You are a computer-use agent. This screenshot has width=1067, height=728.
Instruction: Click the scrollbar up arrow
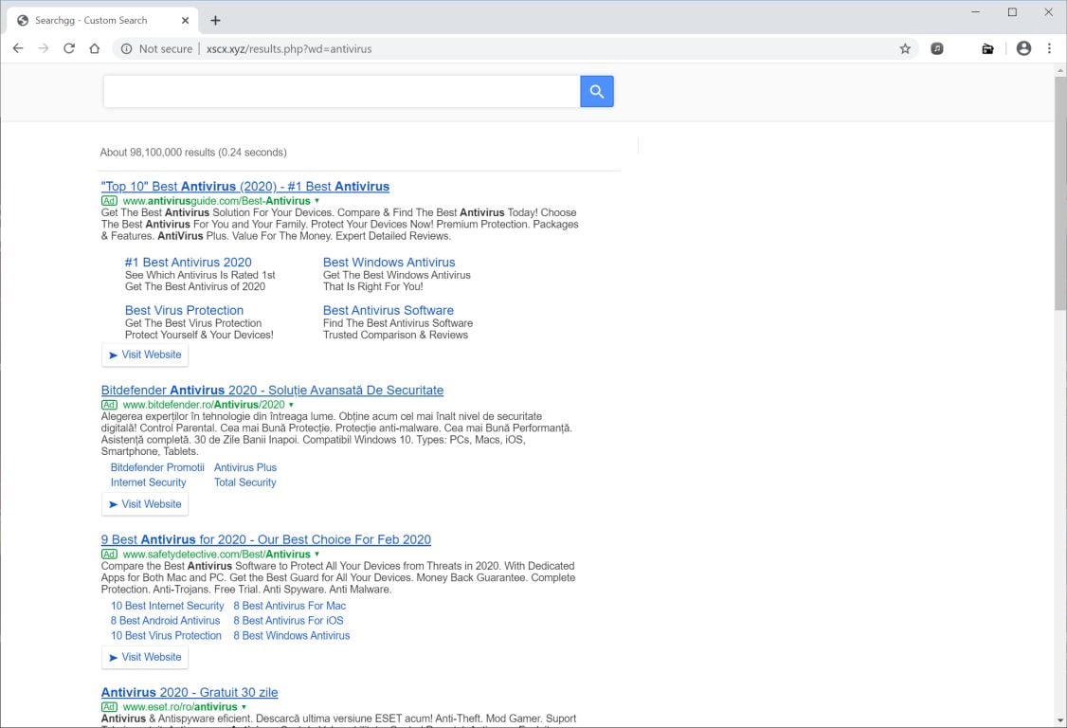coord(1060,70)
